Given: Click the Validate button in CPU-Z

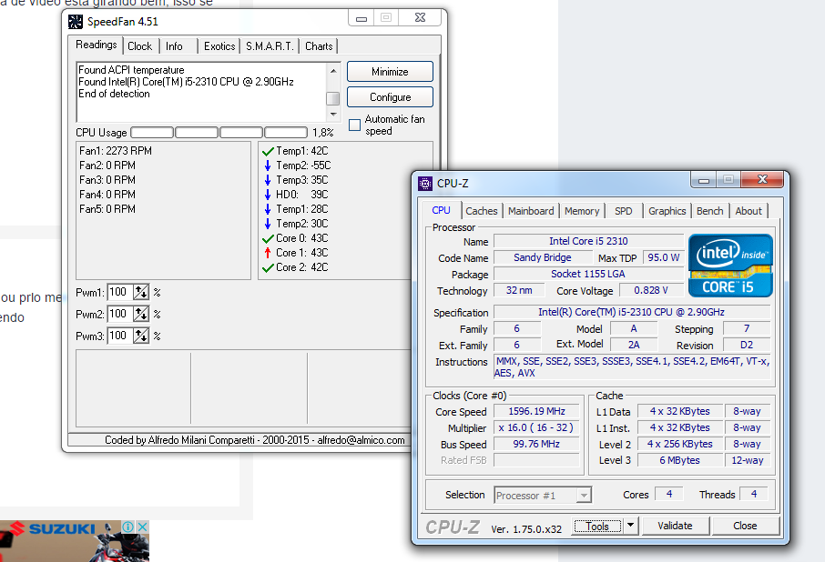Looking at the screenshot, I should [675, 526].
